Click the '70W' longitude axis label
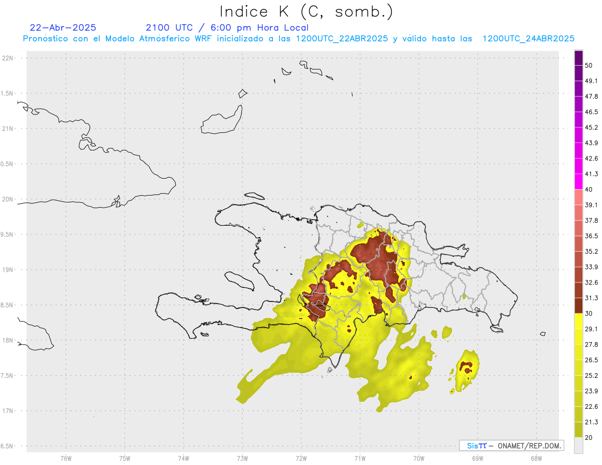This screenshot has width=602, height=465. click(418, 458)
